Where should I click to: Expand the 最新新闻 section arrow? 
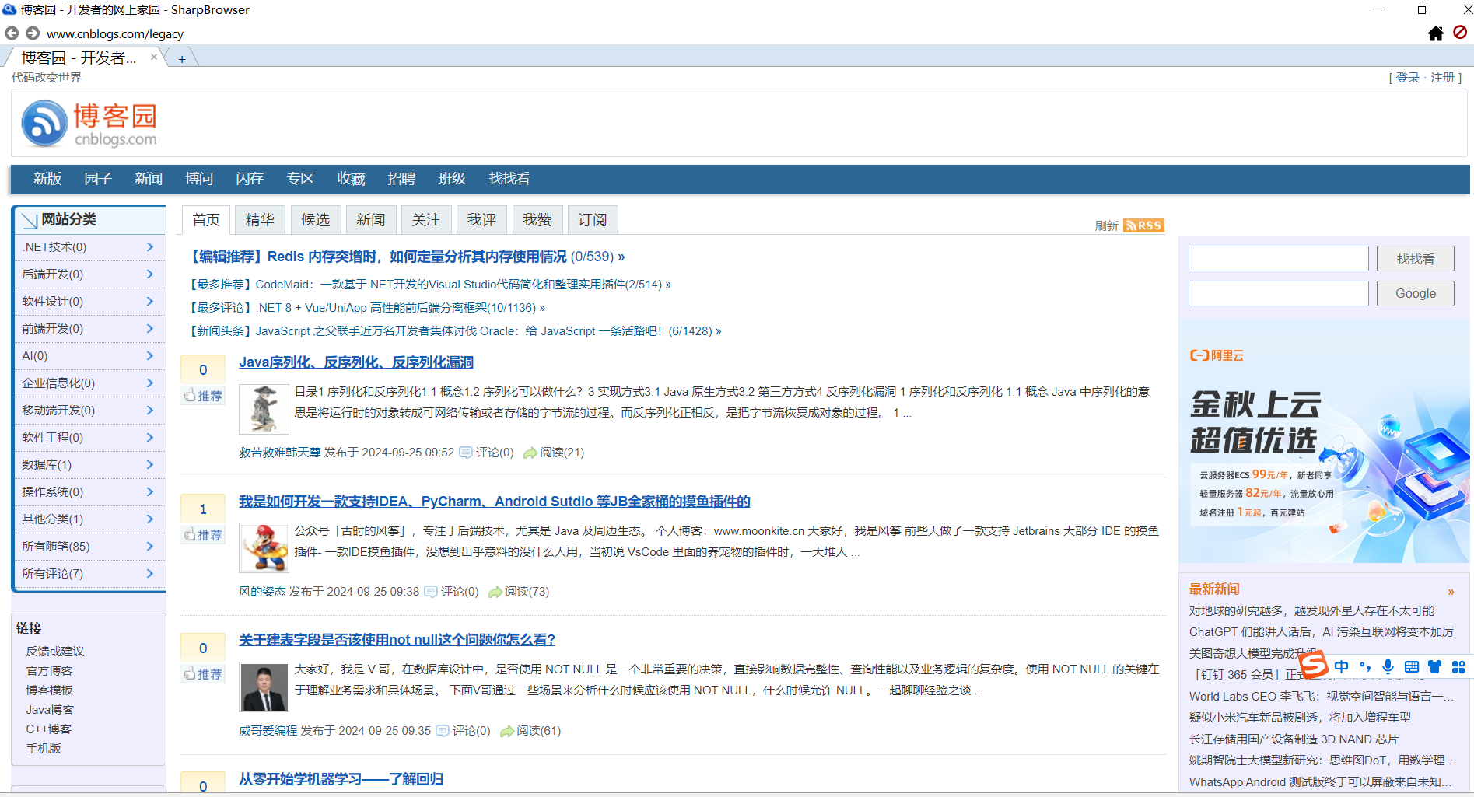(1451, 592)
